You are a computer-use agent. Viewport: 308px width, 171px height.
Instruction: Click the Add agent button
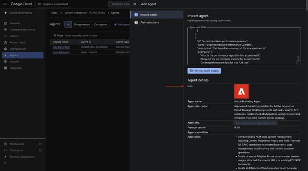(x=122, y=25)
